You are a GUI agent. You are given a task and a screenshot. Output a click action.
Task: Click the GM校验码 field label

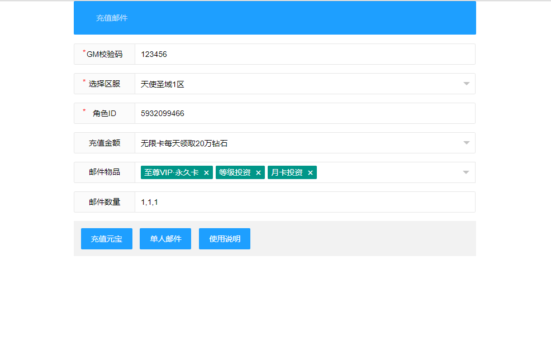tap(104, 54)
